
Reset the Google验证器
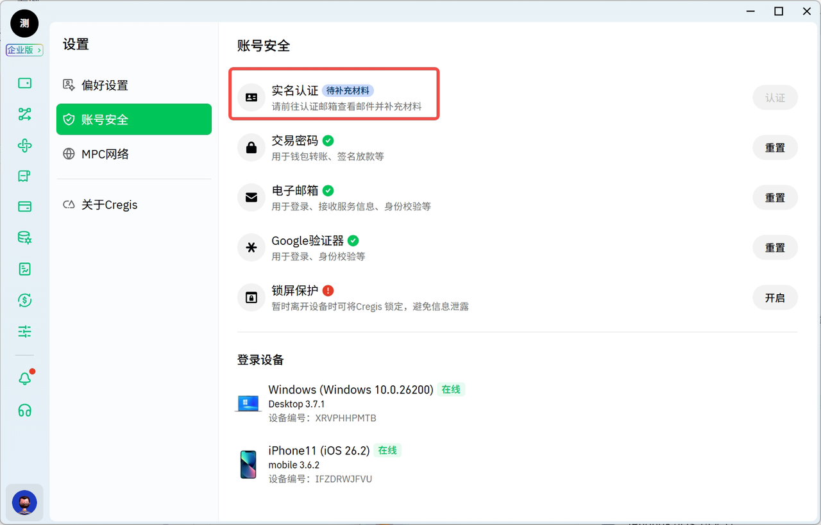pyautogui.click(x=775, y=247)
